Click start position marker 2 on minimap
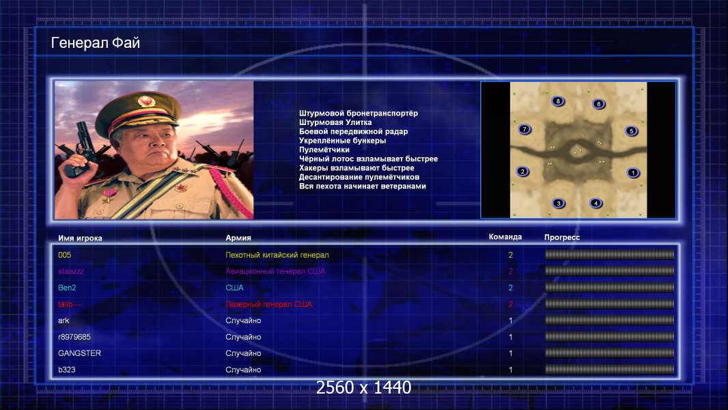Image resolution: width=728 pixels, height=410 pixels. coord(522,172)
